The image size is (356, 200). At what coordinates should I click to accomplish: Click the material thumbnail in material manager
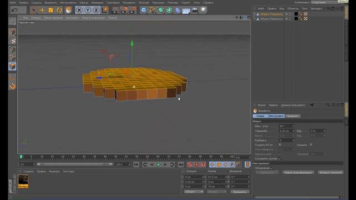pos(23,181)
